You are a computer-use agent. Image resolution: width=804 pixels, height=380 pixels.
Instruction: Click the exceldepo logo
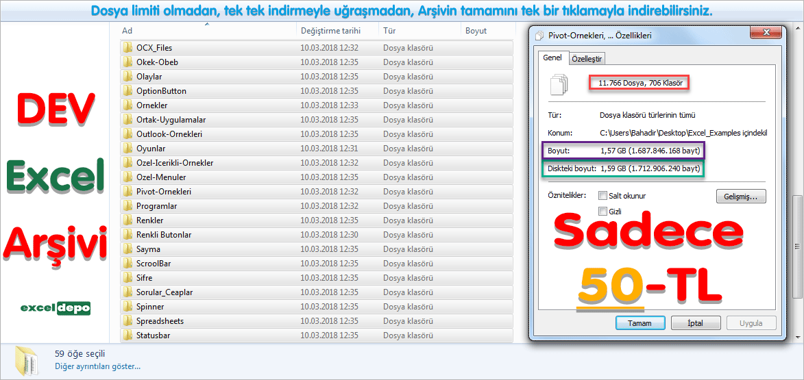[55, 308]
